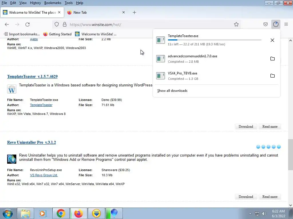Open the File menu
Screen dimensions: 293x219
click(4, 3)
